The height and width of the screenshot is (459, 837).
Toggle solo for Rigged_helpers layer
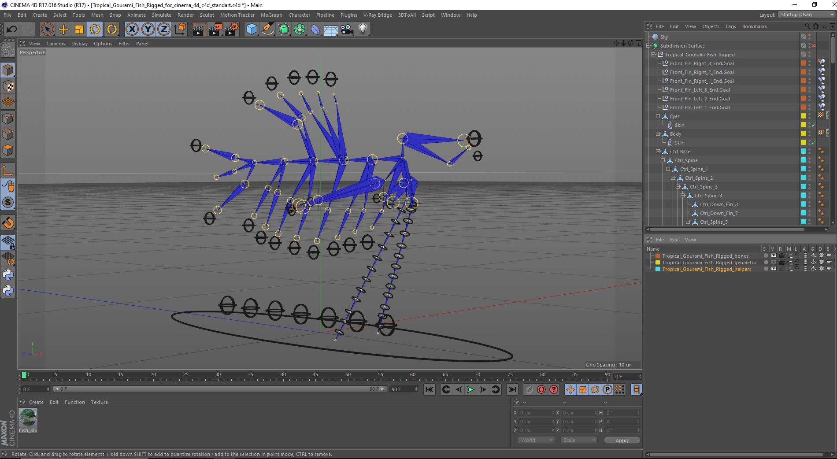[x=766, y=269]
